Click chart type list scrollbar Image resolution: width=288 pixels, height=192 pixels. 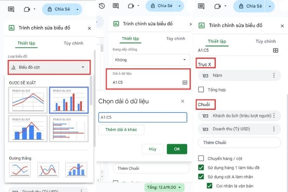point(91,91)
